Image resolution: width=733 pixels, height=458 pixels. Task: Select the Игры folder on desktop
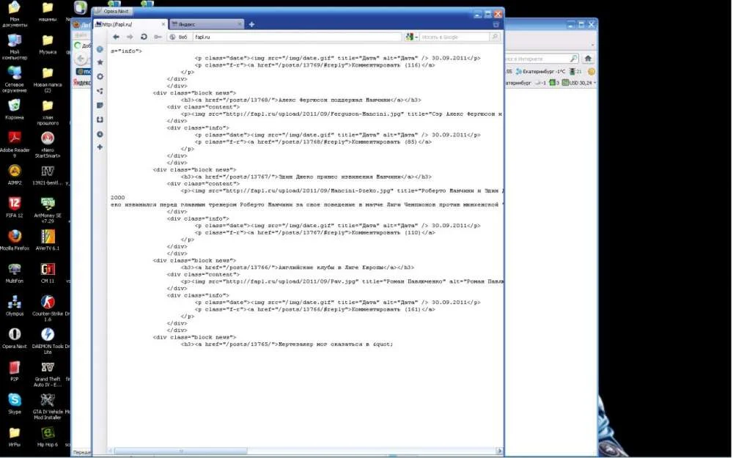coord(15,437)
